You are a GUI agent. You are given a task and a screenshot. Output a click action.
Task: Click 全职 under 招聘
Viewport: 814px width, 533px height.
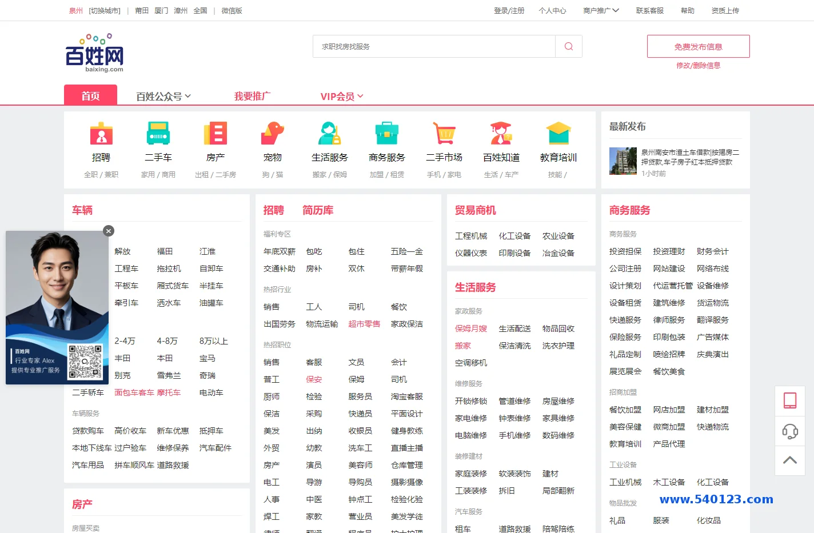(90, 175)
